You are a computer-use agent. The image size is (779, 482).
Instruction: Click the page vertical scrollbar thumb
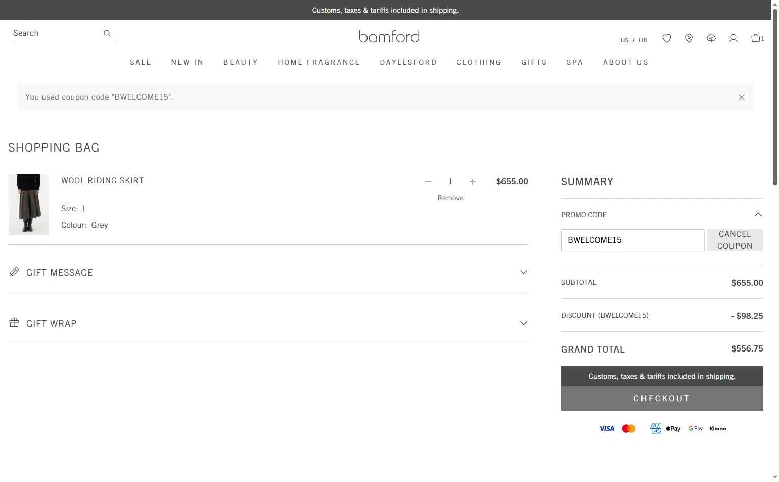[775, 97]
